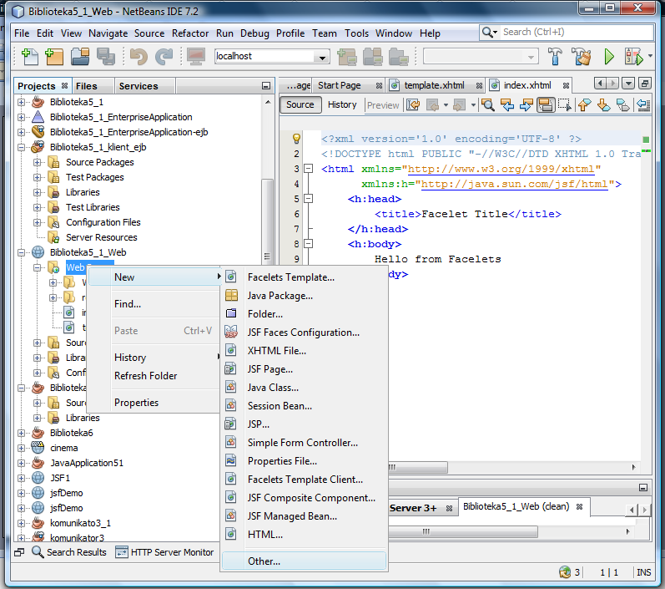665x589 pixels.
Task: Open the editor tabs list dropdown arrow
Action: coord(628,84)
